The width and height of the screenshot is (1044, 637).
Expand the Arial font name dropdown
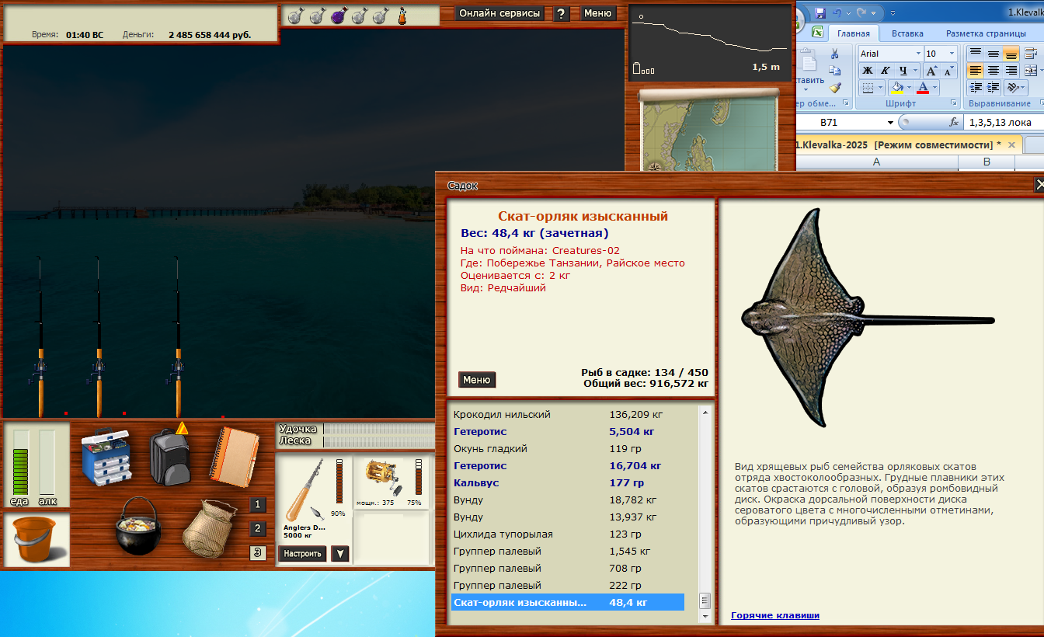click(x=917, y=54)
